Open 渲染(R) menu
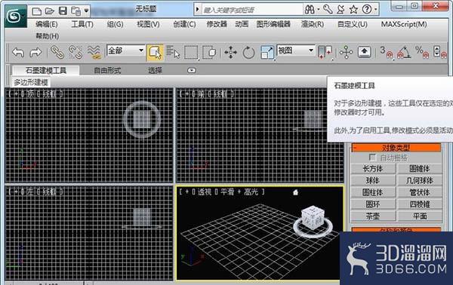Viewport: 453px width, 285px height. [313, 24]
